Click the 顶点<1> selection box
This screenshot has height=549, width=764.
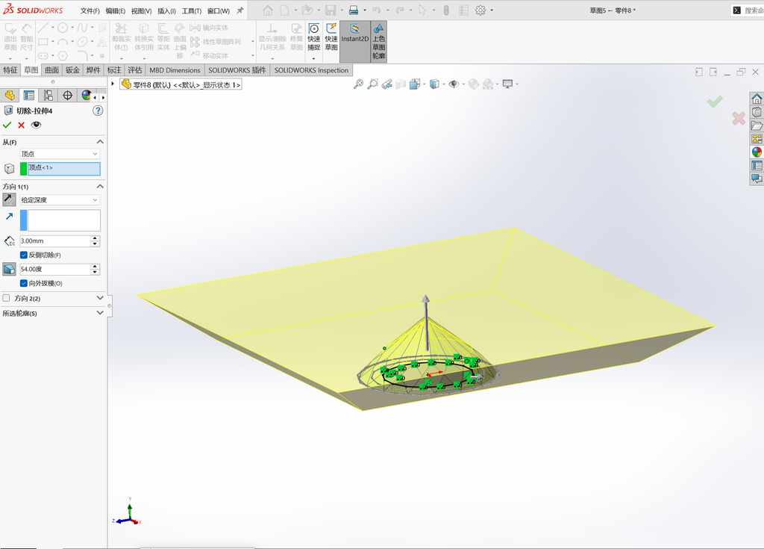64,169
